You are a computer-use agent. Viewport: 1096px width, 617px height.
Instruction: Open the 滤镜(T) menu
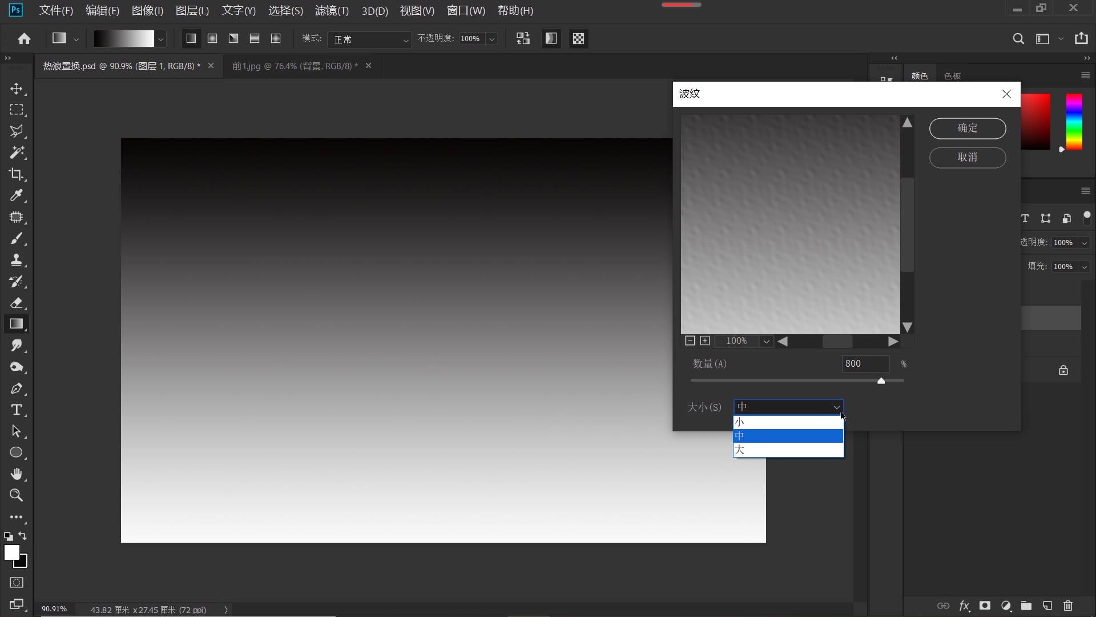click(x=331, y=10)
